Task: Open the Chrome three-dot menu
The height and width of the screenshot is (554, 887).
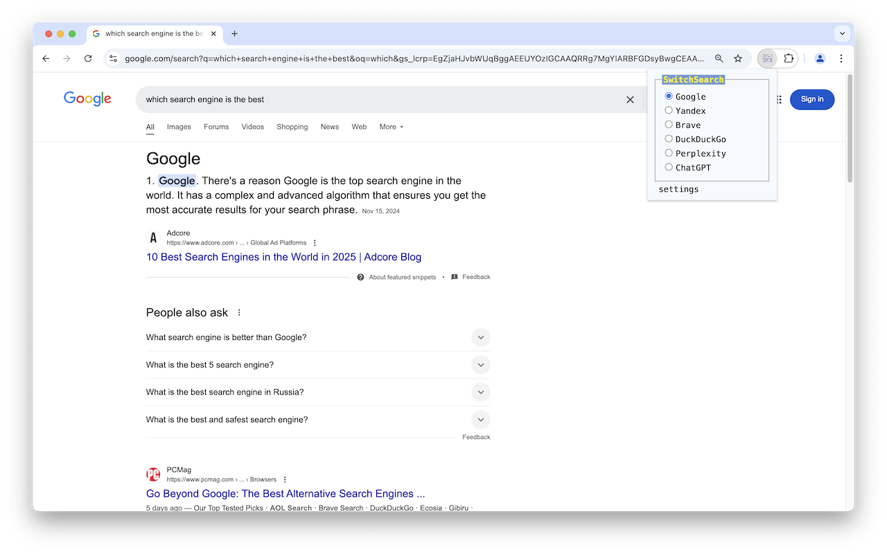Action: pyautogui.click(x=841, y=59)
